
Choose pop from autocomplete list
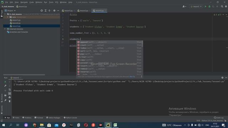tap(109, 54)
